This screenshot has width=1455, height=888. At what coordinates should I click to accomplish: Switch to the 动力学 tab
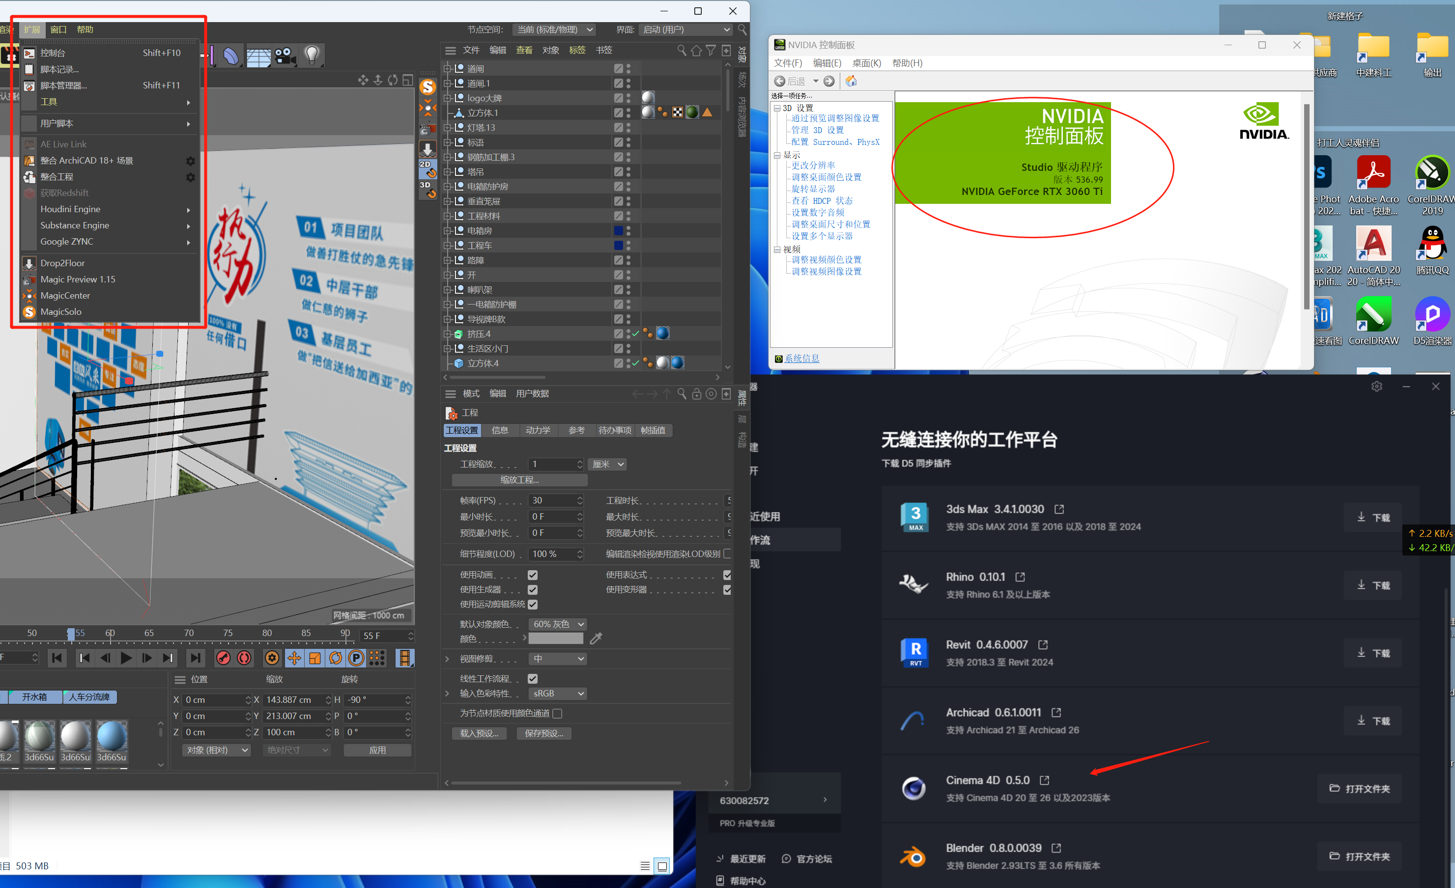[x=538, y=430]
